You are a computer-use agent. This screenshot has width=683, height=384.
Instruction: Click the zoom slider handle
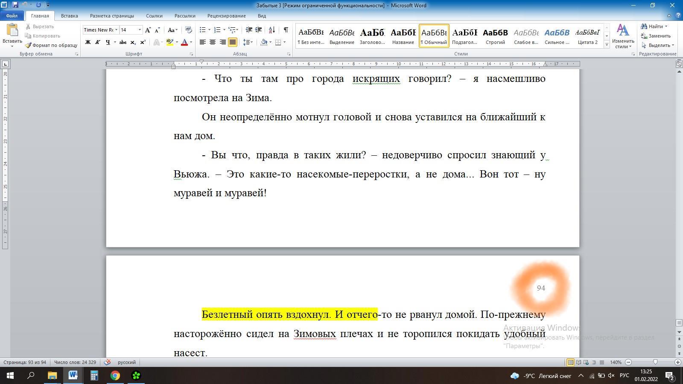[655, 362]
